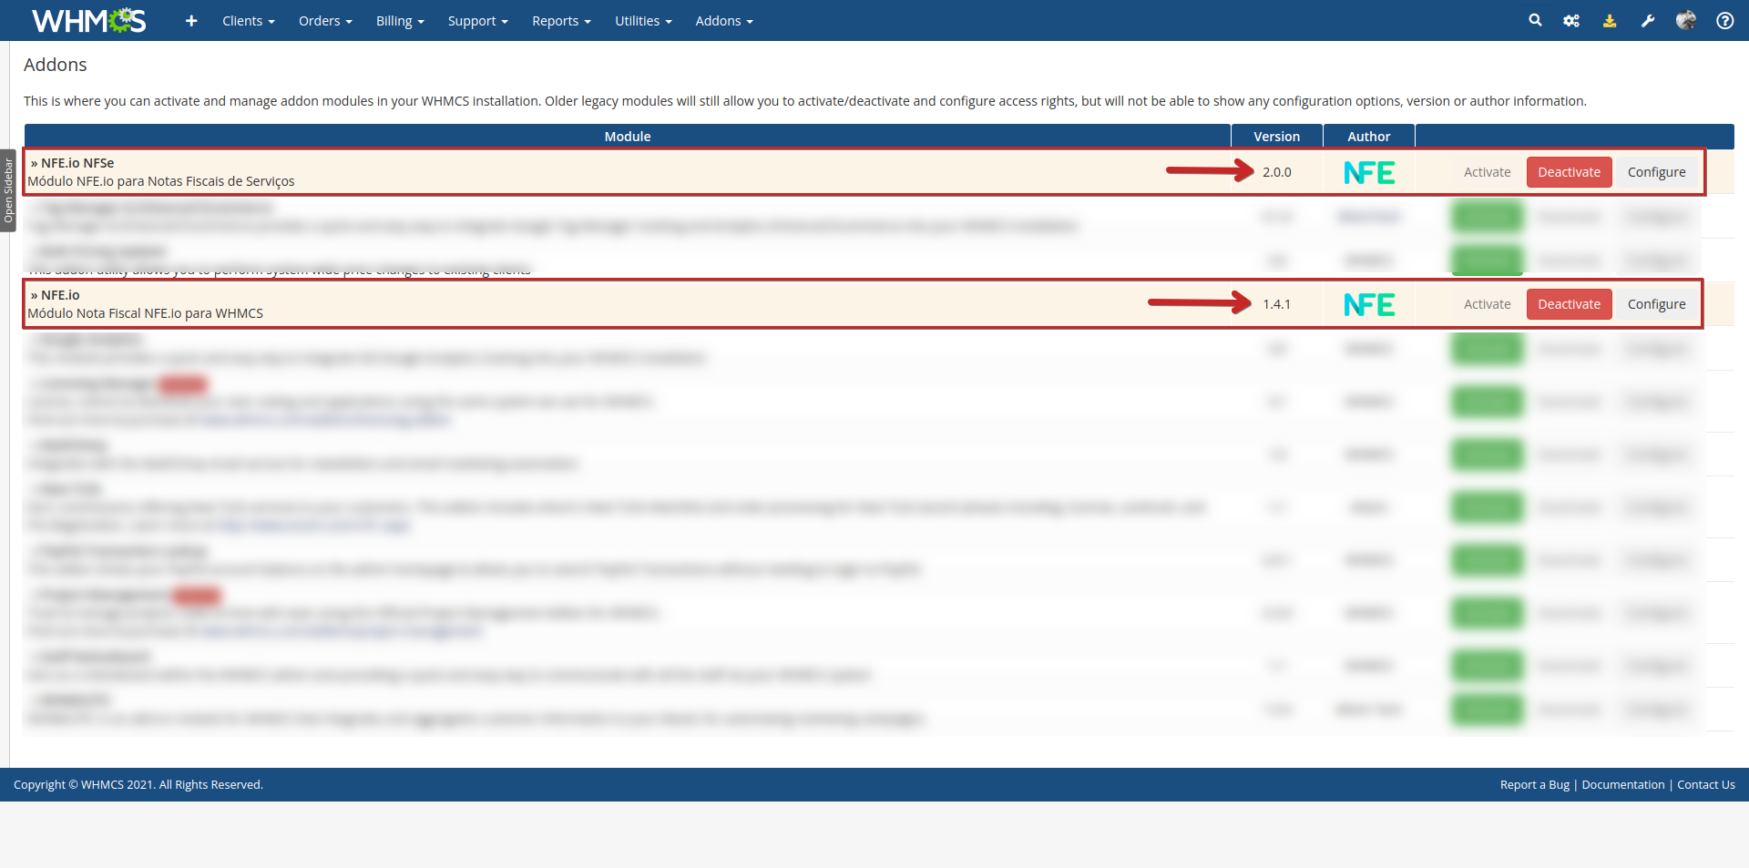Open the help question mark icon
Image resolution: width=1749 pixels, height=868 pixels.
(x=1724, y=21)
